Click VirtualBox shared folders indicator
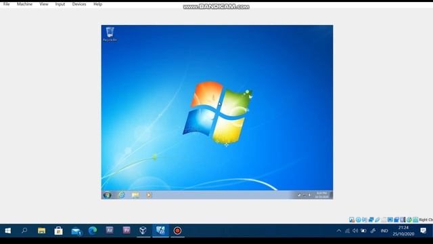433x244 pixels. (384, 220)
